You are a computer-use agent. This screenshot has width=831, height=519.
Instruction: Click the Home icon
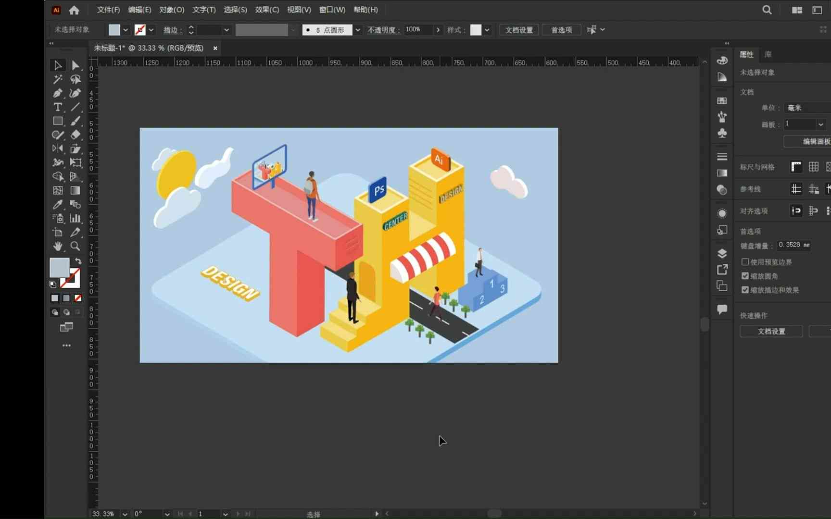(74, 10)
